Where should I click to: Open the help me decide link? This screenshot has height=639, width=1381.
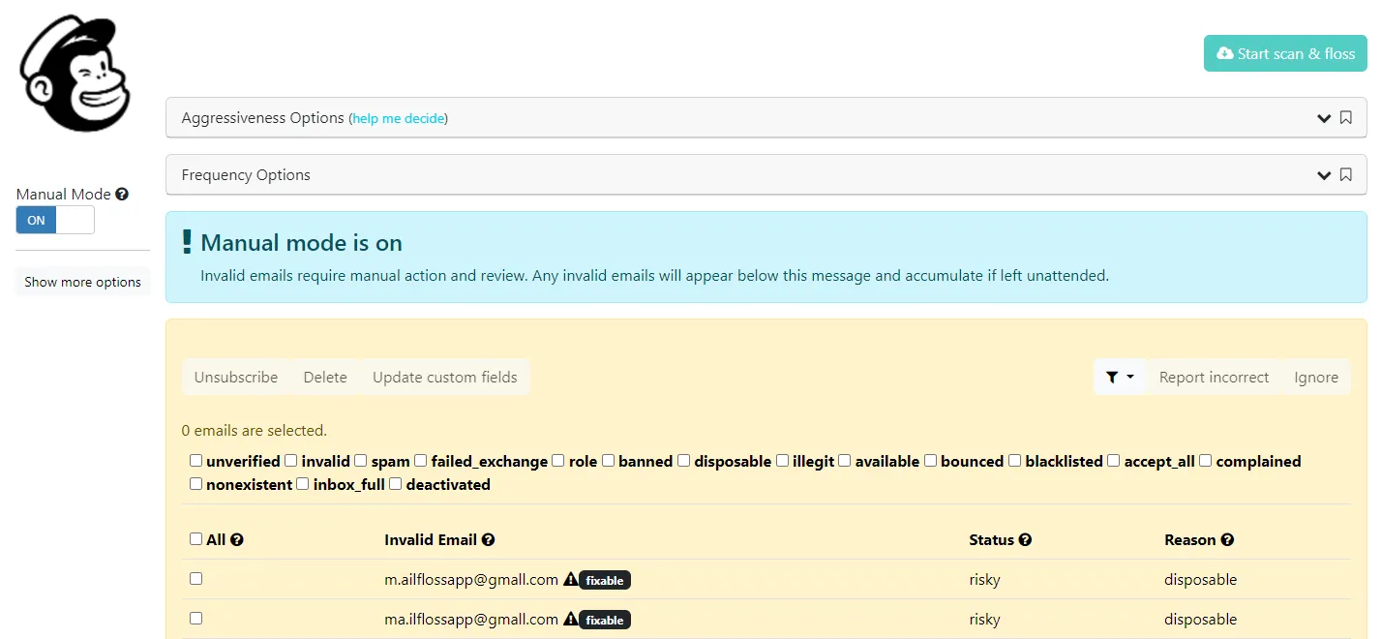coord(399,119)
